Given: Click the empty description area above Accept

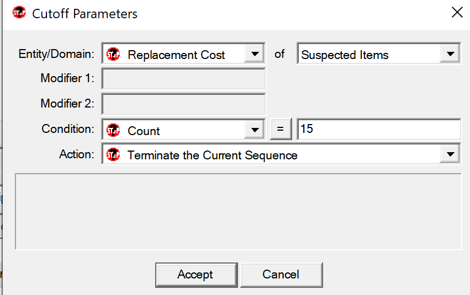Looking at the screenshot, I should pyautogui.click(x=237, y=212).
